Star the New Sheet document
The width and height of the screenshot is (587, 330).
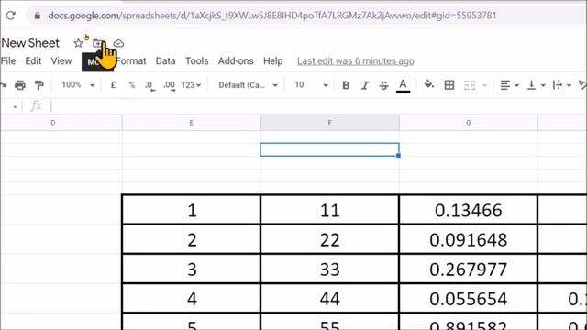pos(78,43)
